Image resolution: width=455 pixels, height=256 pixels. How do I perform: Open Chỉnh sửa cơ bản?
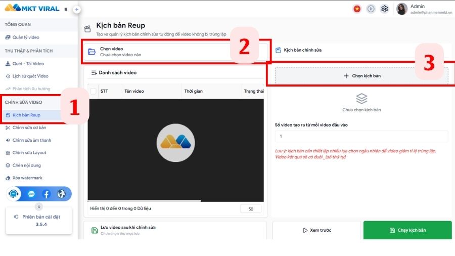(26, 127)
